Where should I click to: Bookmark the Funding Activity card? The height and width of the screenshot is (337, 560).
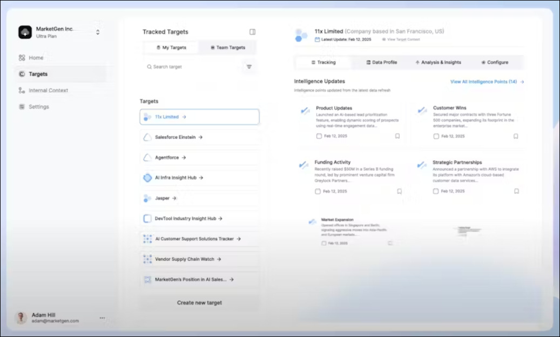coord(399,191)
